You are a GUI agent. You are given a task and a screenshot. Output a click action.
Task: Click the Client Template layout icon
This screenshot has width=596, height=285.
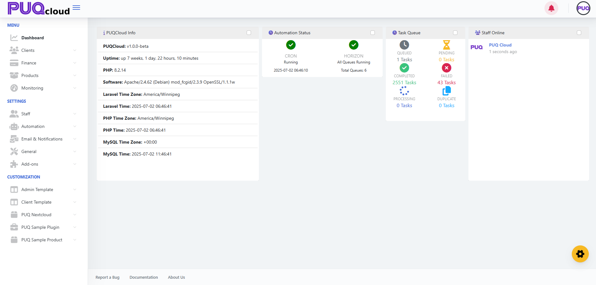[x=14, y=202]
